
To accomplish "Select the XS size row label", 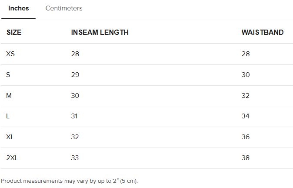I will [10, 54].
